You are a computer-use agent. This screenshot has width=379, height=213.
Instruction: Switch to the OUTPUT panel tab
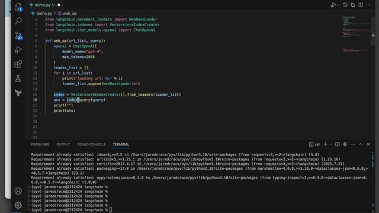tap(63, 144)
